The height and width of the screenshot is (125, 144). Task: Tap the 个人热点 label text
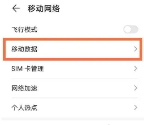click(24, 108)
